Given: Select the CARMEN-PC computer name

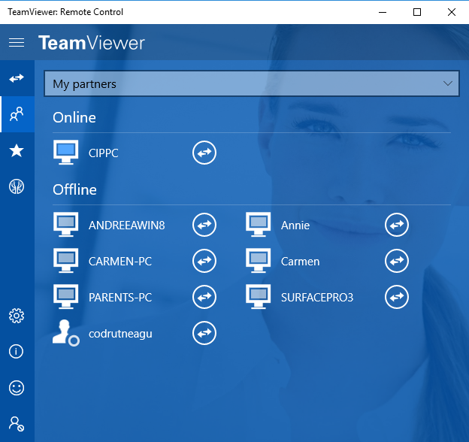Looking at the screenshot, I should [x=120, y=262].
